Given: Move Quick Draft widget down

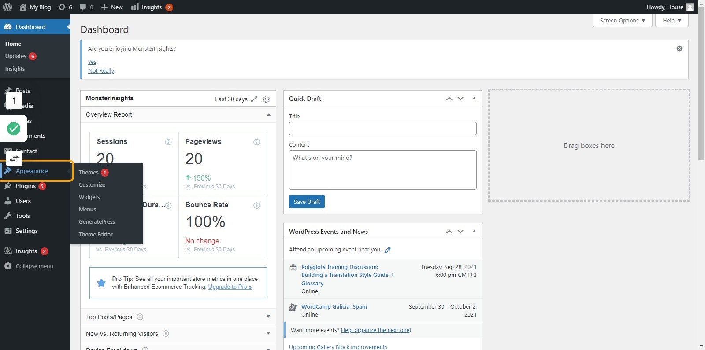Looking at the screenshot, I should tap(460, 99).
